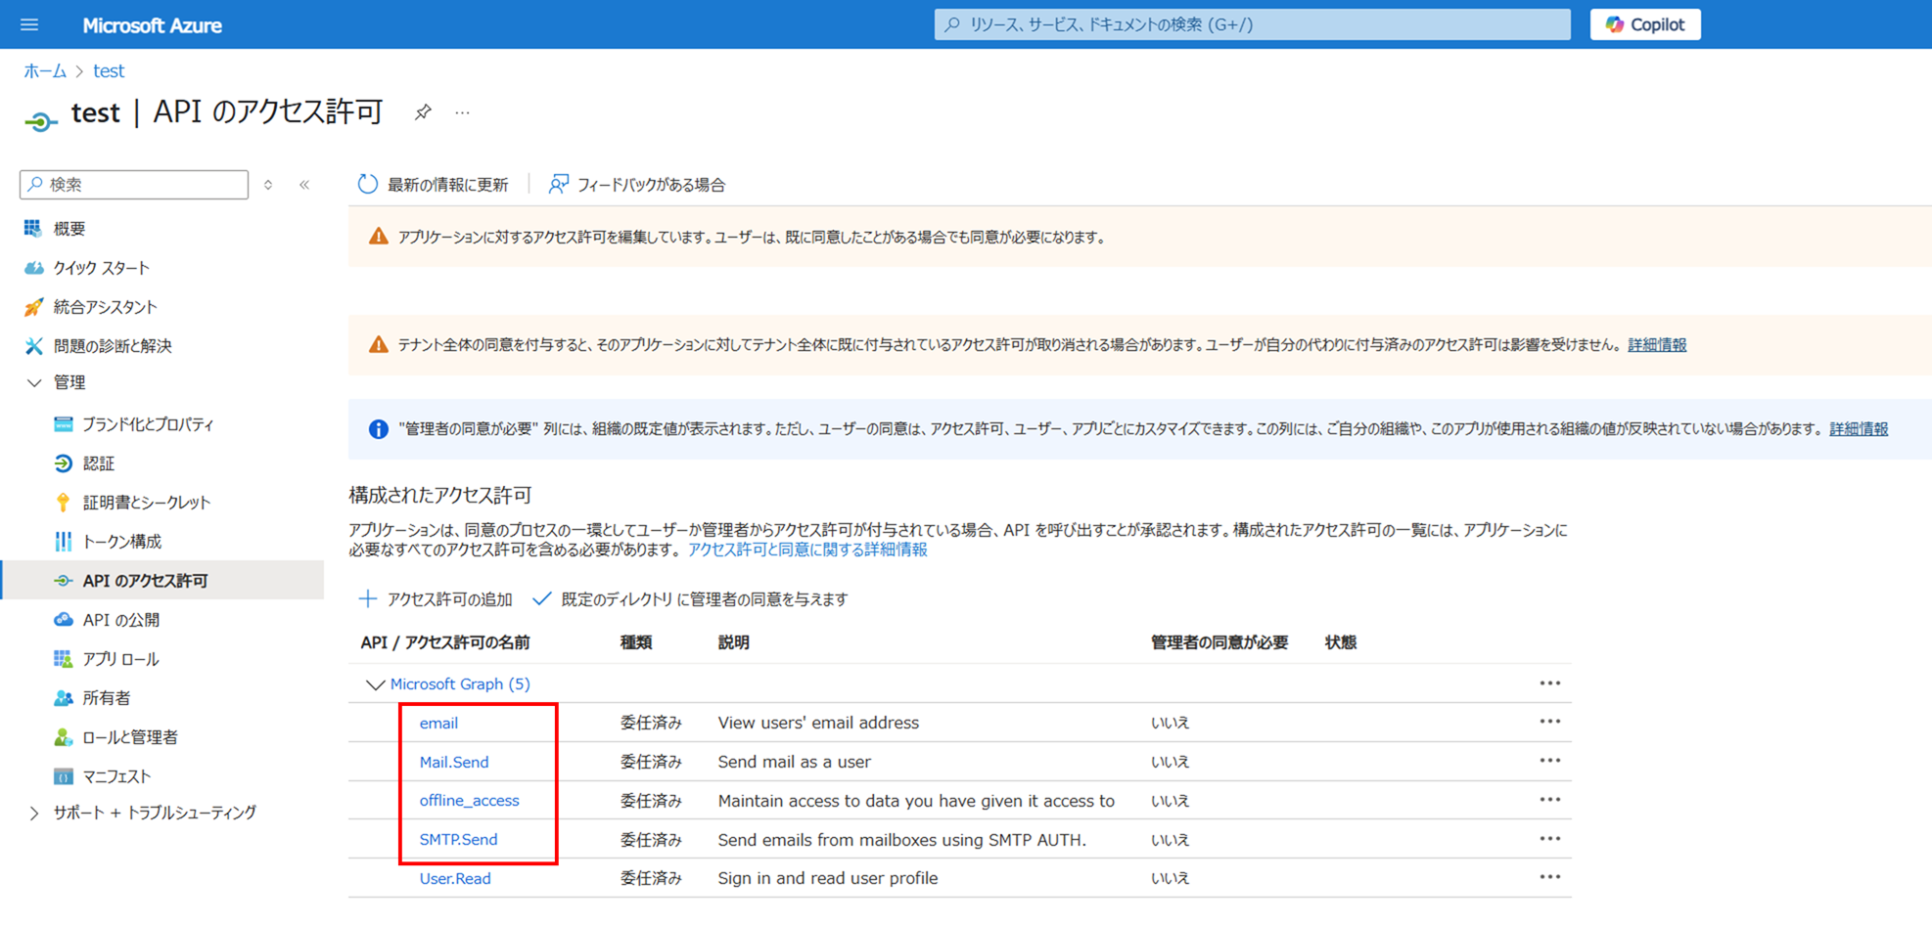Viewport: 1932px width, 925px height.
Task: Open ellipsis menu for email row
Action: coord(1549,722)
